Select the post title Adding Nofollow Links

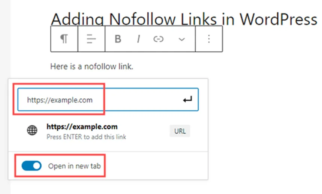[x=184, y=19]
